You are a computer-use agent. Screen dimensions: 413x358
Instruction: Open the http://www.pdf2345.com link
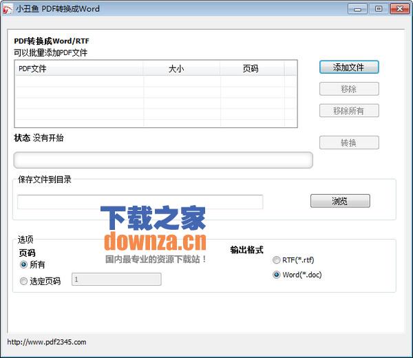coord(47,342)
